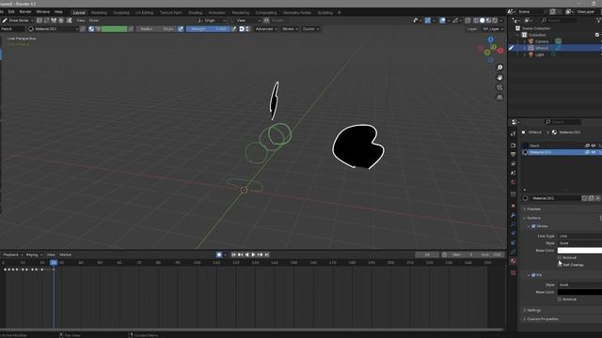The height and width of the screenshot is (338, 602).
Task: Open the Tool properties tab icon
Action: coord(514,134)
